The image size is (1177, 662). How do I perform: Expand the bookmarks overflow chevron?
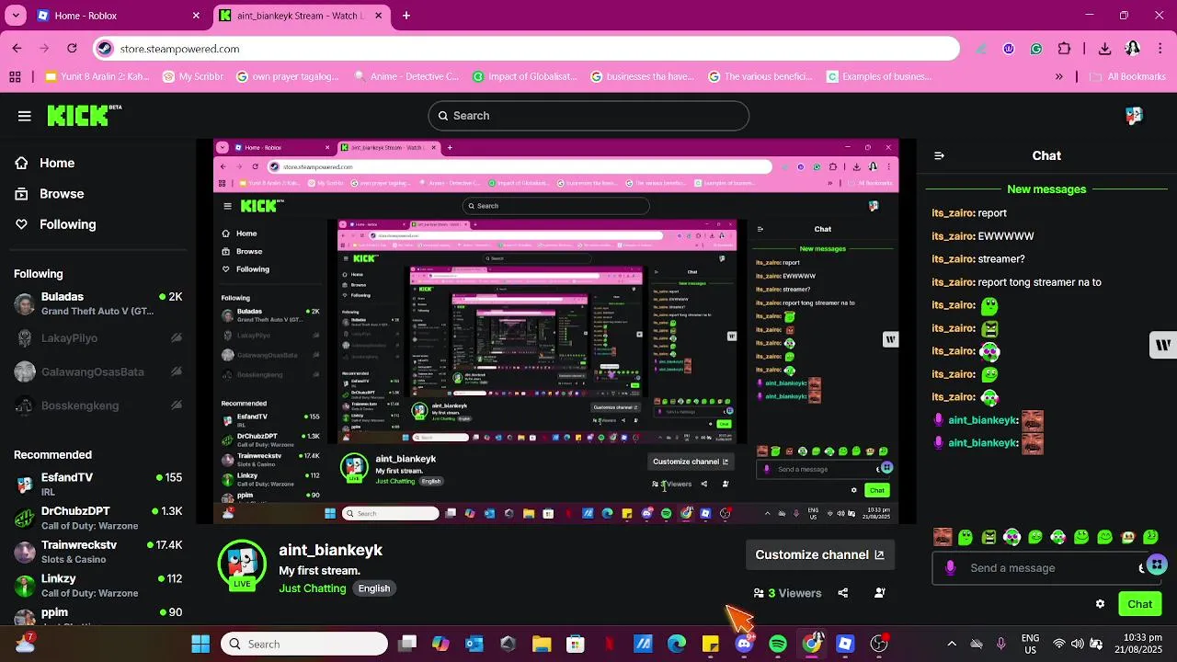1059,77
